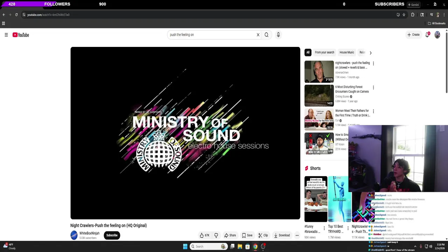Open the Gemini button in Chrome
The width and height of the screenshot is (448, 252).
tap(413, 5)
